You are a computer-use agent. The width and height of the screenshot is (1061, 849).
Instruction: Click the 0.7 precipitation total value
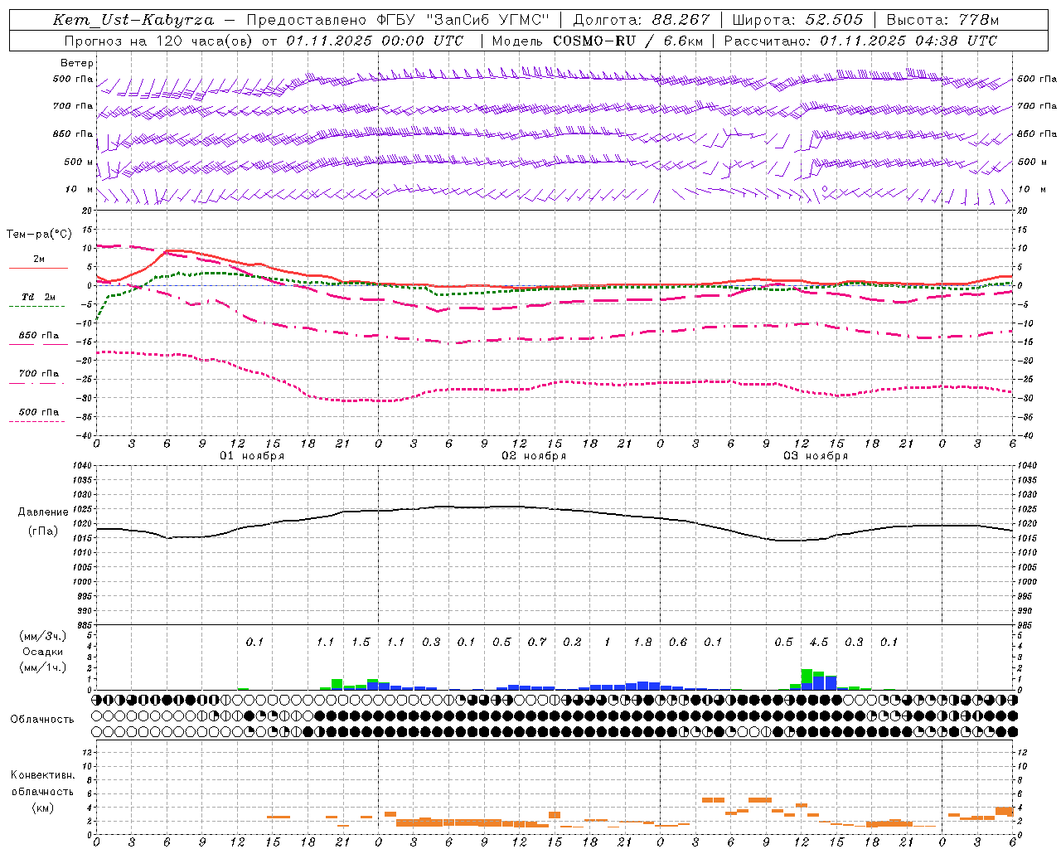[537, 643]
